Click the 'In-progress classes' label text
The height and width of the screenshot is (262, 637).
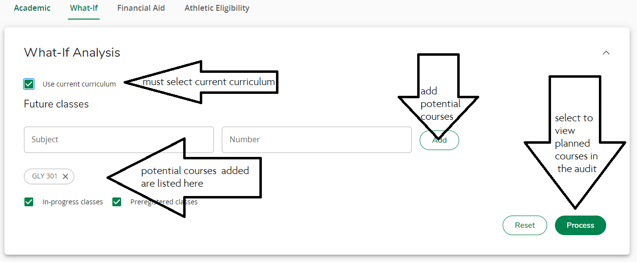click(73, 202)
